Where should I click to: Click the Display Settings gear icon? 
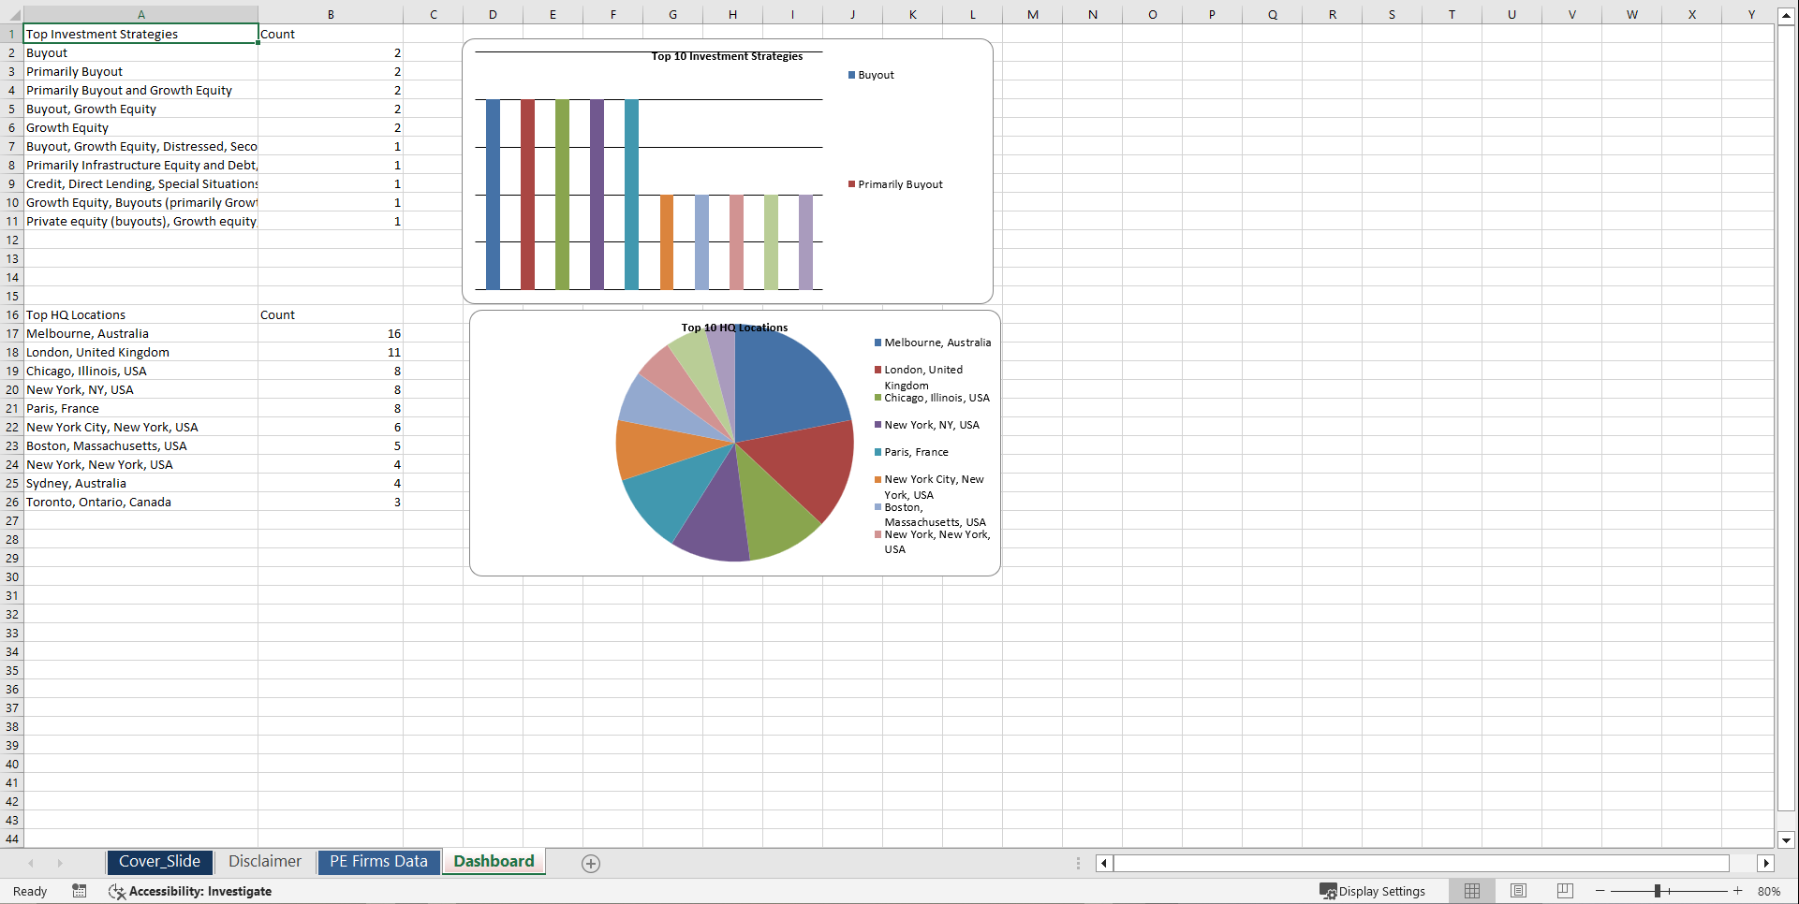(x=1329, y=891)
